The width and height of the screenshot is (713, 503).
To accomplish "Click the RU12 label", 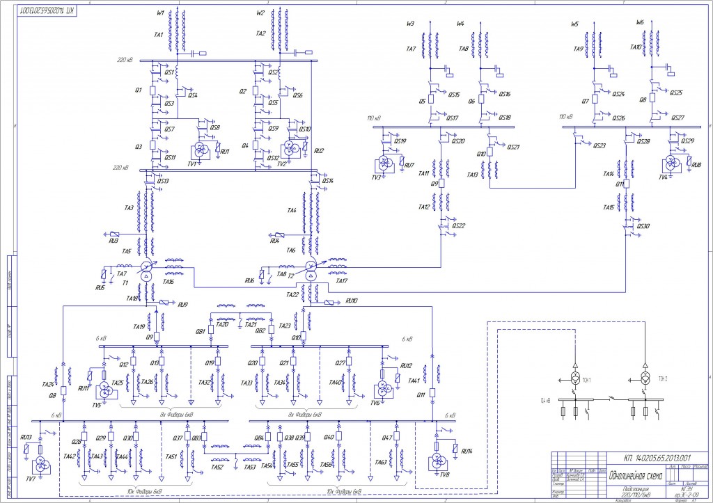I will click(406, 366).
